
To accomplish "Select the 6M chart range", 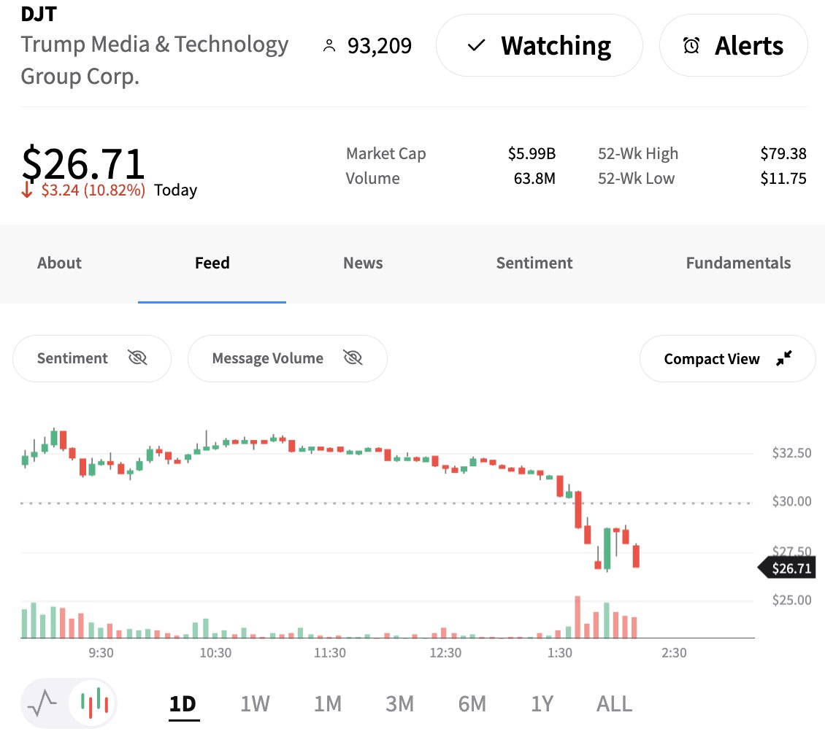I will pyautogui.click(x=472, y=703).
